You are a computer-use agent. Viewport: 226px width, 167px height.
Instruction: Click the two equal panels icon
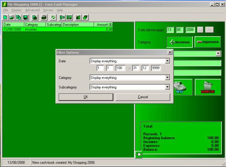(69, 17)
